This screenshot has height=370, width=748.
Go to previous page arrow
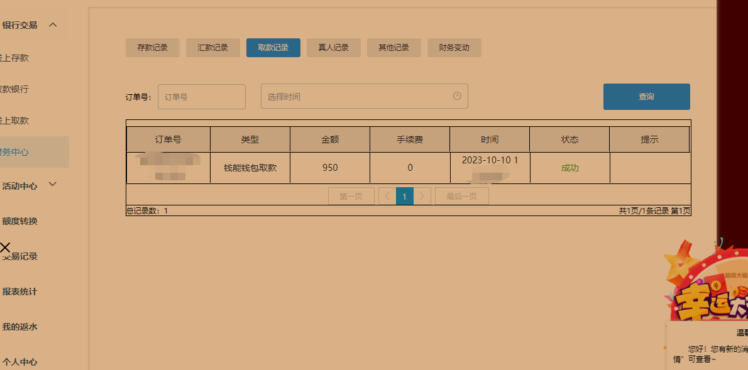(x=387, y=197)
